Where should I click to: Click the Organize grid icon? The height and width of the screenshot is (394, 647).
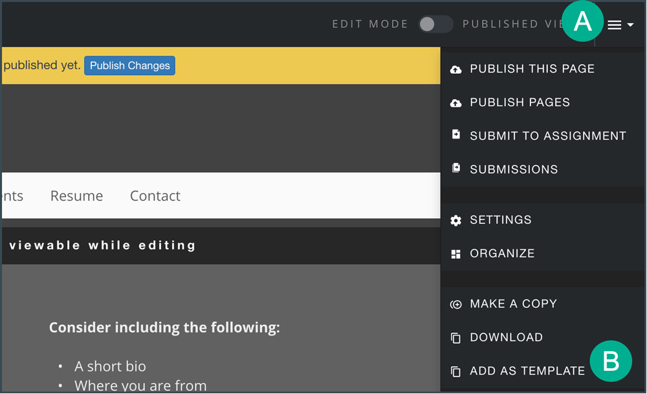pos(456,253)
